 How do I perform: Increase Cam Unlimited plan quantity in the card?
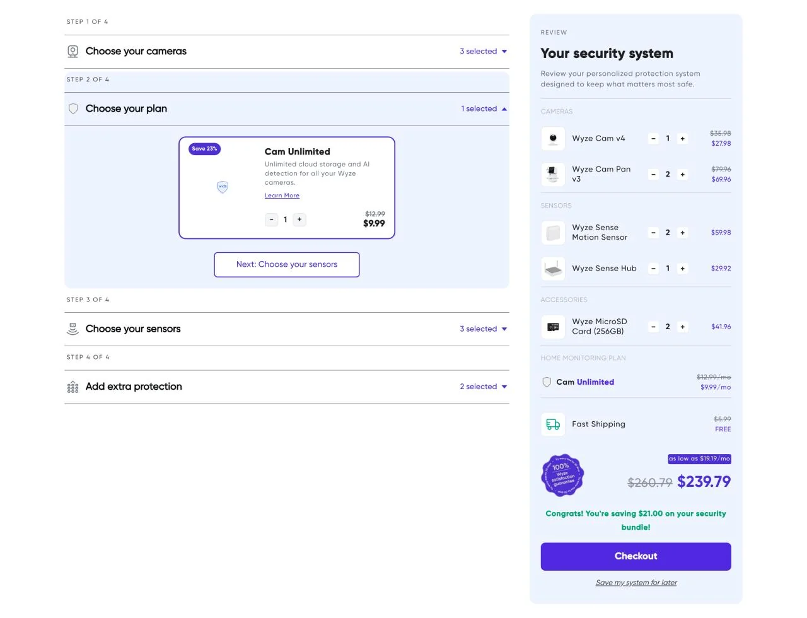[x=299, y=219]
